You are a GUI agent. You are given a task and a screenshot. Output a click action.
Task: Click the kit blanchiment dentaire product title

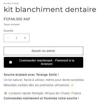coord(50,9)
